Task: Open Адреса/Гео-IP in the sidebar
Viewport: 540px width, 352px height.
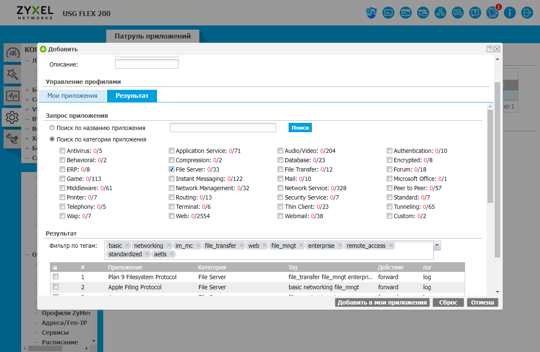Action: [64, 323]
